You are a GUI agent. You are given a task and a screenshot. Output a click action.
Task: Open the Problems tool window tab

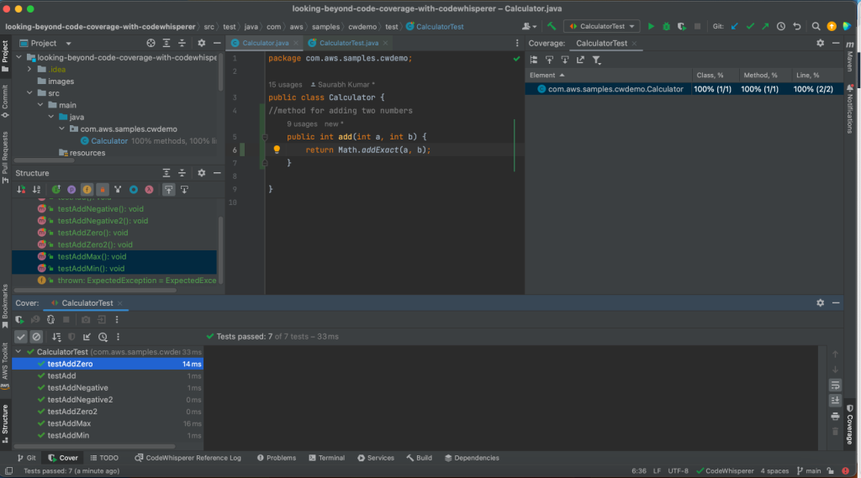point(276,458)
